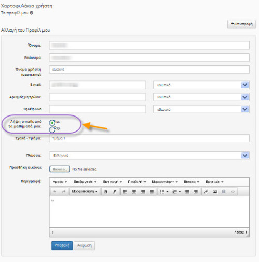Align text left in description editor
259x262 pixels.
coord(125,192)
